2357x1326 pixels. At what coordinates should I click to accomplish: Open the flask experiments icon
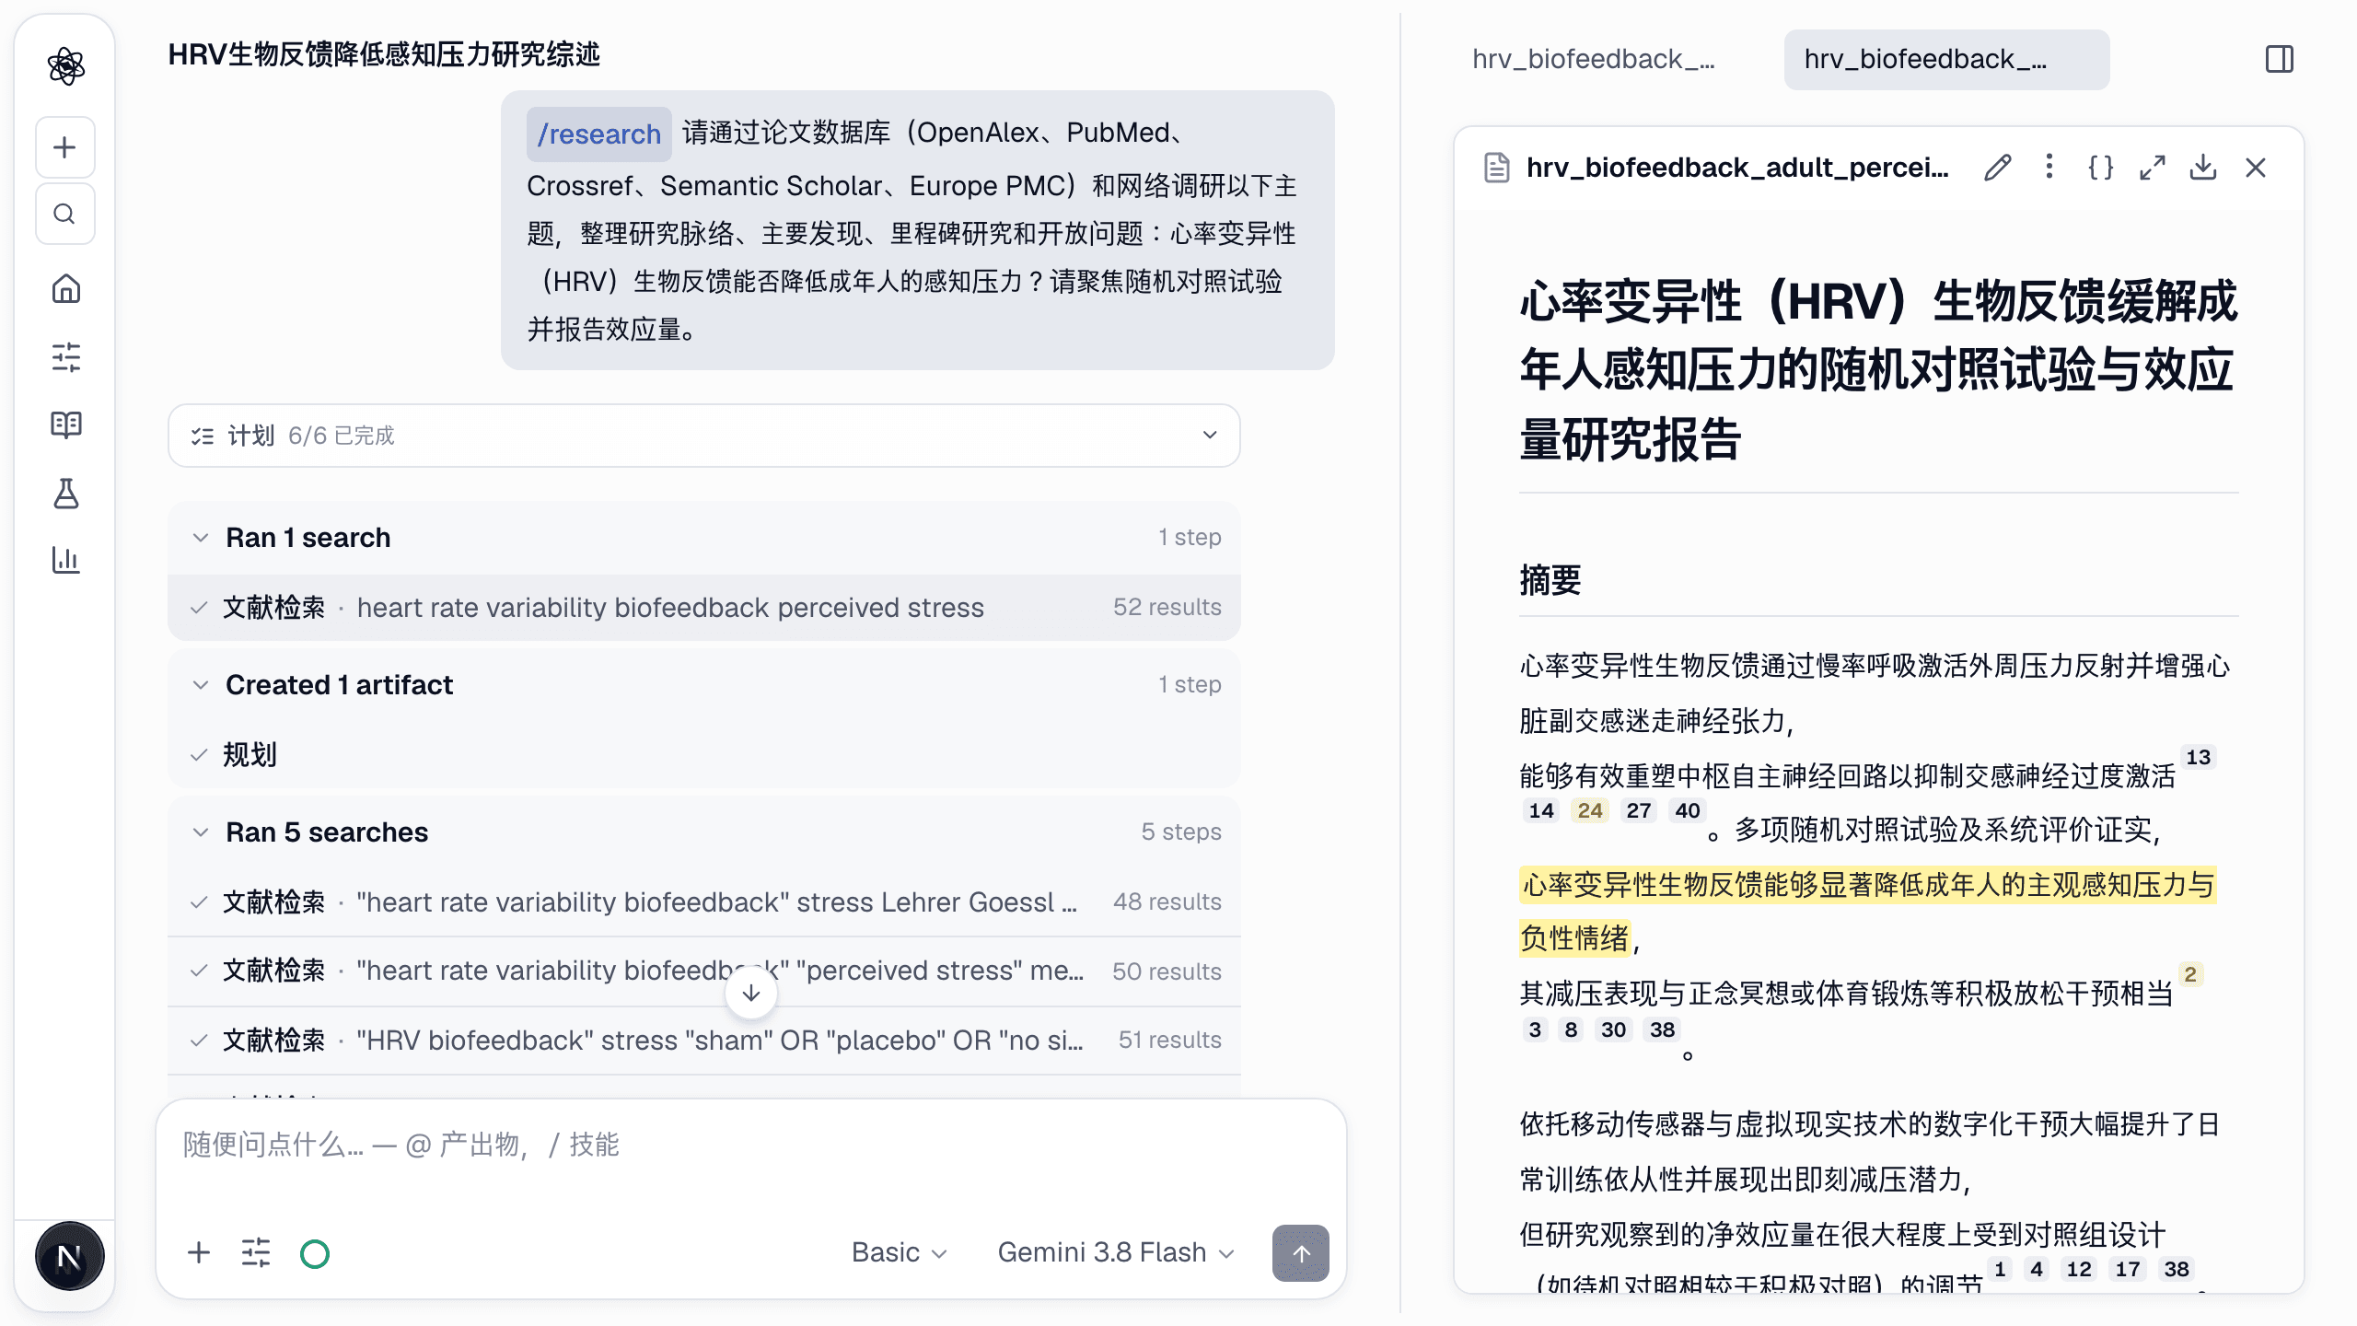(x=65, y=493)
